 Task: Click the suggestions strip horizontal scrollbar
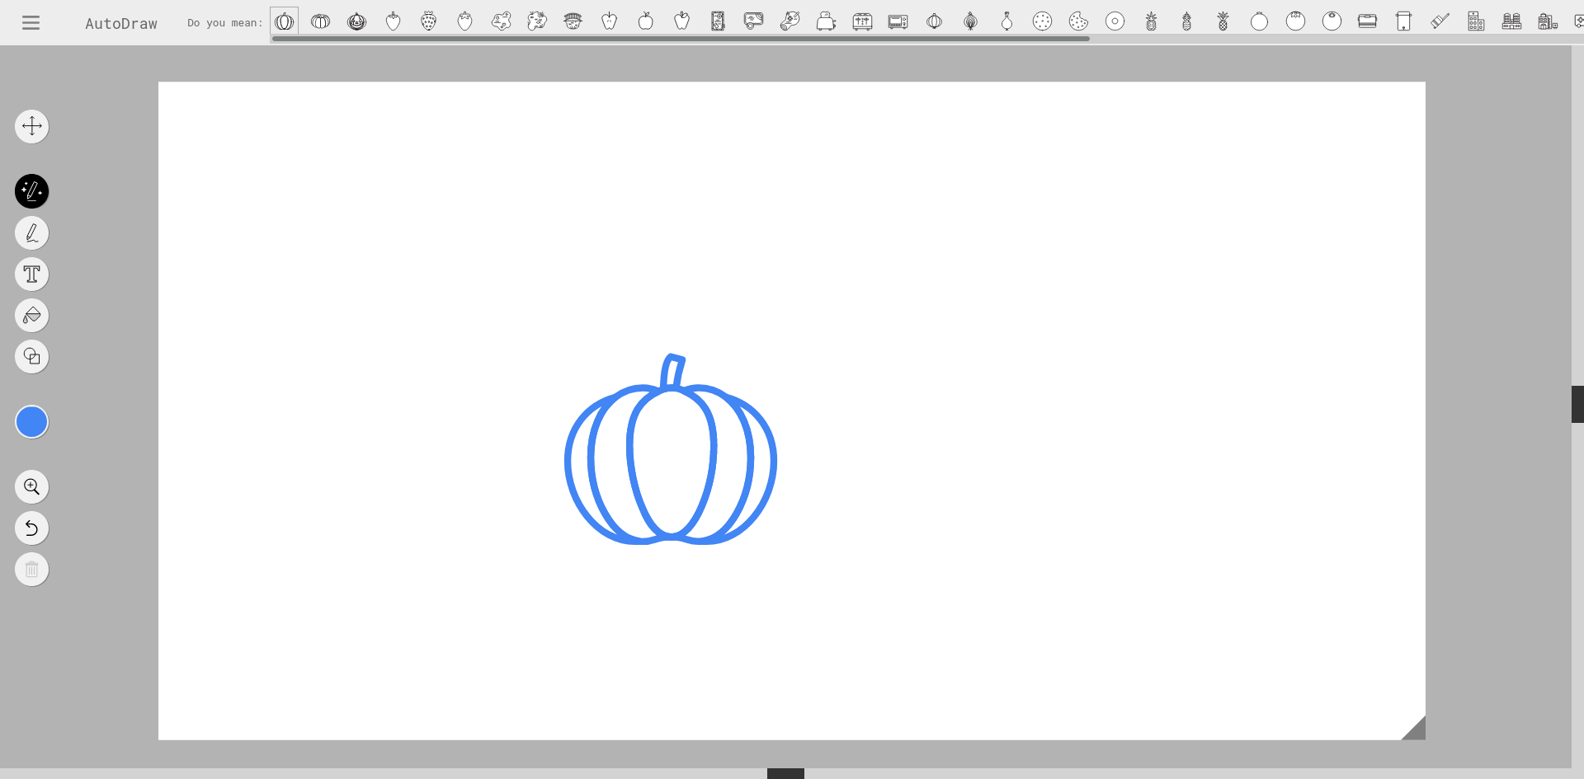coord(681,39)
